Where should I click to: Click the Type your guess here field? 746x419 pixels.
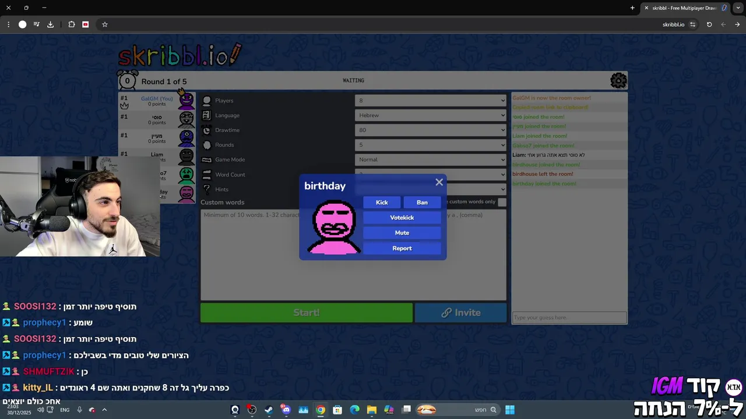[569, 318]
